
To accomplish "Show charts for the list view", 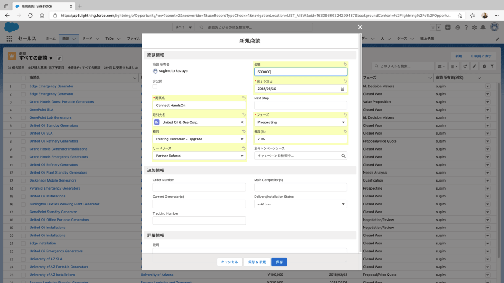I will tap(484, 66).
